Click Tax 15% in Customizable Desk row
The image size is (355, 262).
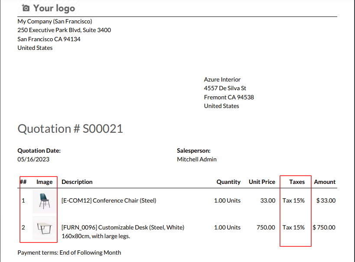click(293, 228)
